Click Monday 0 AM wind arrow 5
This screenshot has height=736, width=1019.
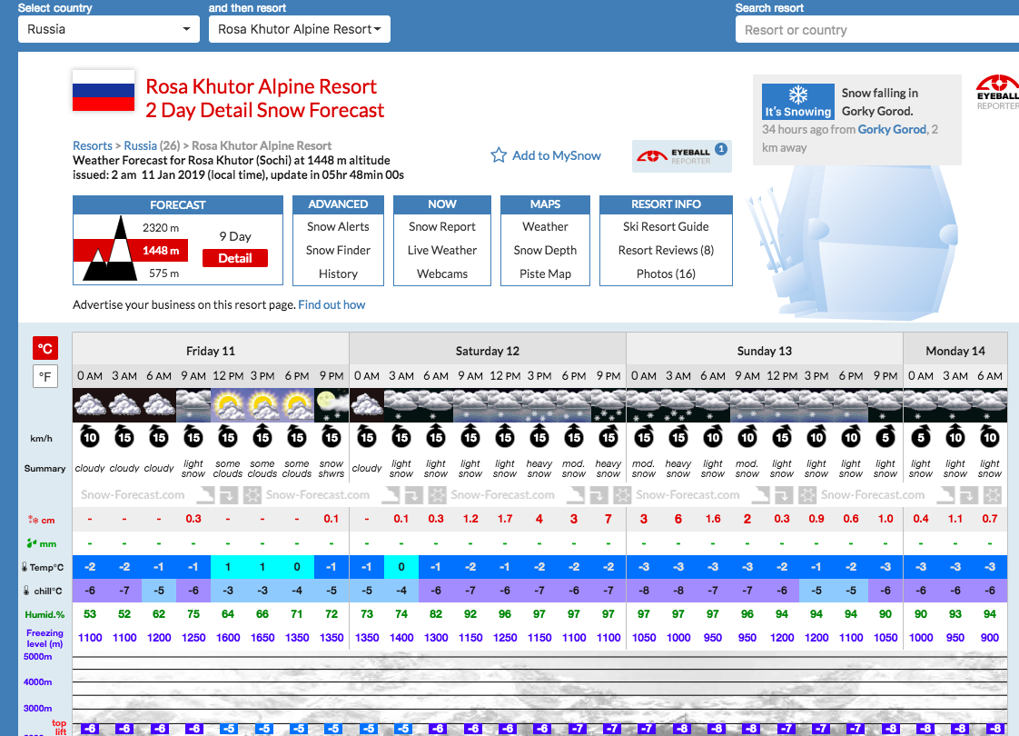coord(920,436)
